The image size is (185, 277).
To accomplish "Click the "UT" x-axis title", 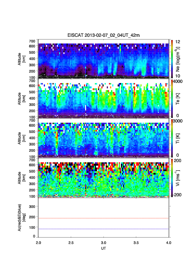I will tap(103, 248).
